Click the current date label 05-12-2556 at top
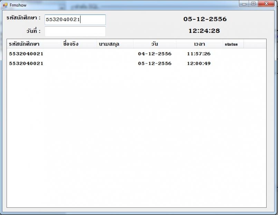This screenshot has width=278, height=215. [205, 19]
